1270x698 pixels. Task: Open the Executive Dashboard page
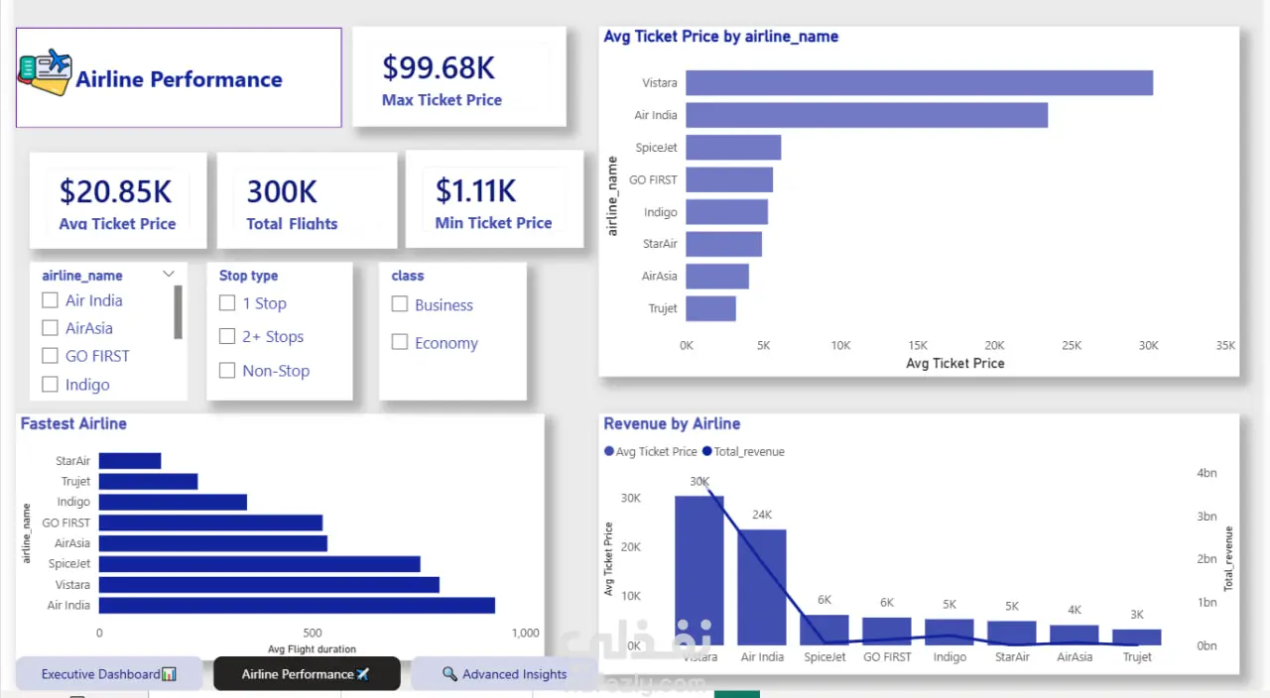(109, 674)
